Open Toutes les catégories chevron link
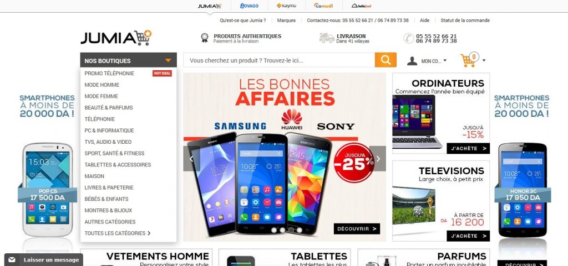568x266 pixels. click(118, 233)
